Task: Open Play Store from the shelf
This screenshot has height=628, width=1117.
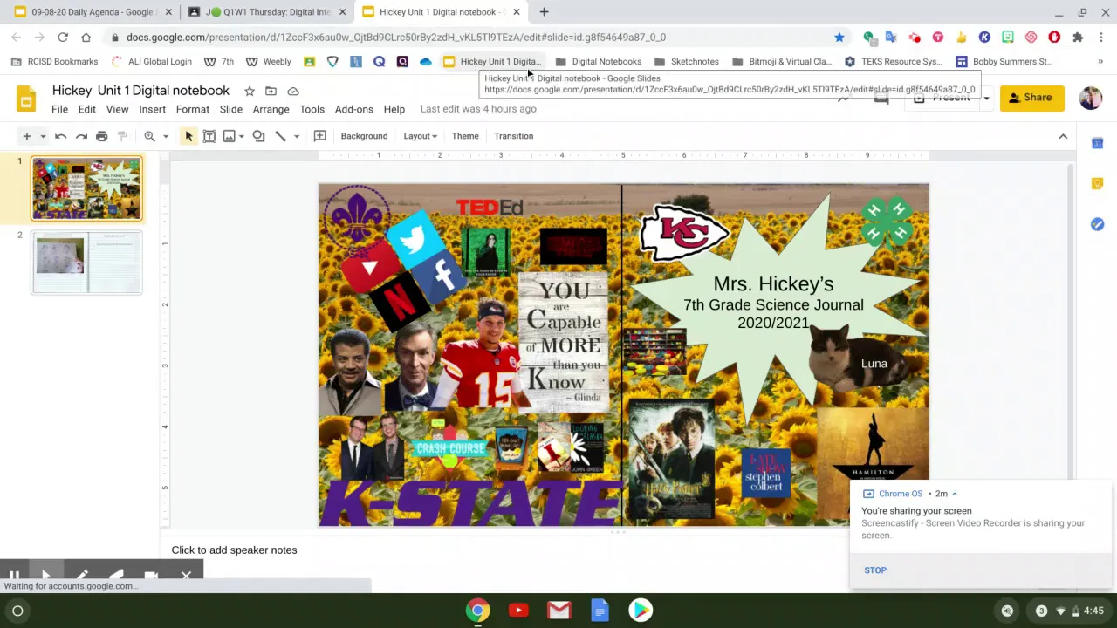Action: tap(641, 611)
